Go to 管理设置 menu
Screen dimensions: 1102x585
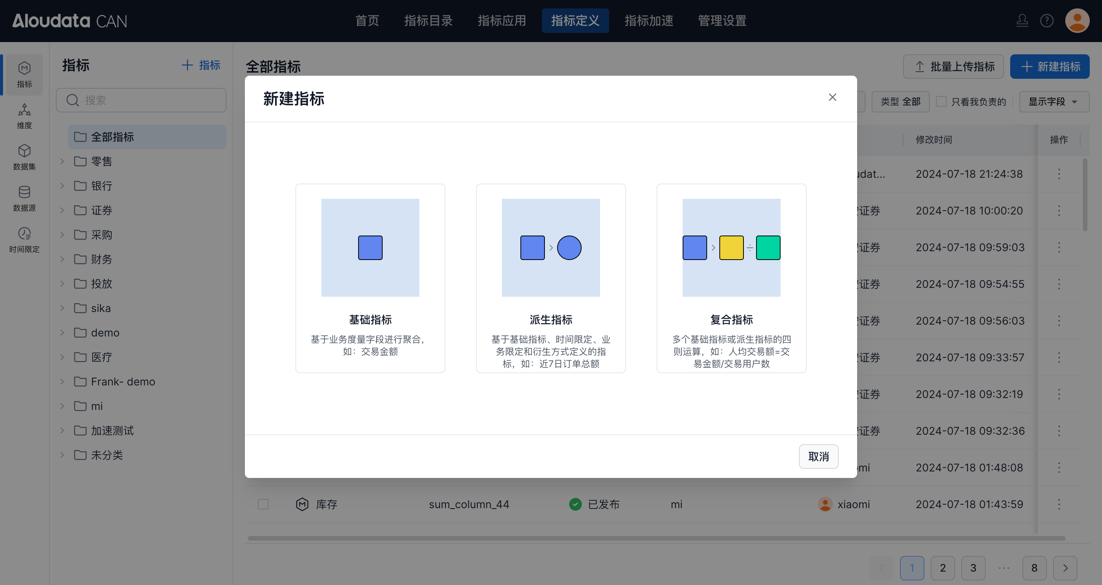click(722, 21)
